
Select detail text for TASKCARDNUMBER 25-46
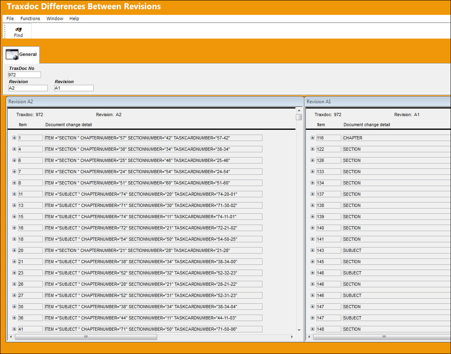tap(153, 160)
